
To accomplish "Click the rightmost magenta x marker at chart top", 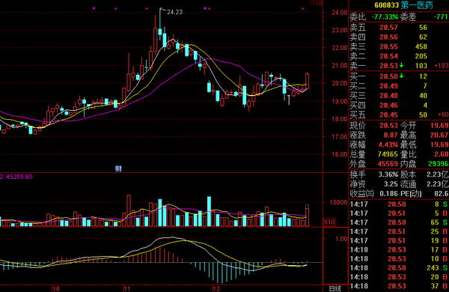I will pyautogui.click(x=303, y=8).
